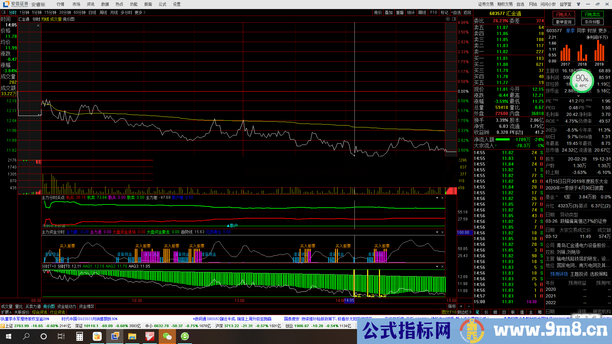Open WeChat from the taskbar
612x344 pixels.
167,336
